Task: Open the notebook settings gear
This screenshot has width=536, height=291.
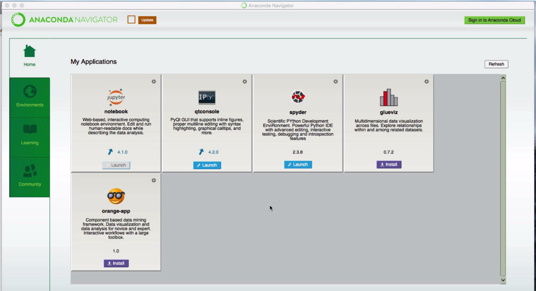Action: 154,82
